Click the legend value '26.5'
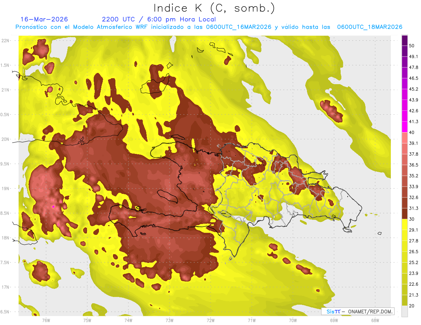This screenshot has width=421, height=325. 413,252
